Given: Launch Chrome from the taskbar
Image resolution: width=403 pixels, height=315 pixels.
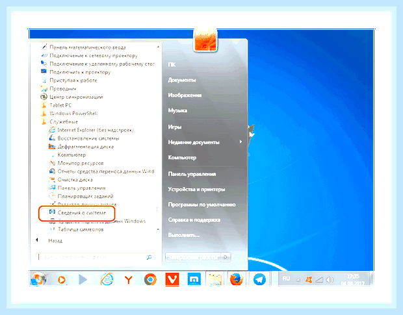Looking at the screenshot, I should [150, 279].
